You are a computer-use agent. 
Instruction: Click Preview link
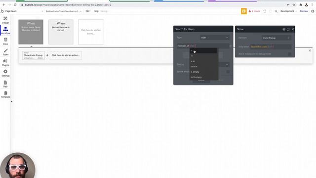tap(304, 11)
